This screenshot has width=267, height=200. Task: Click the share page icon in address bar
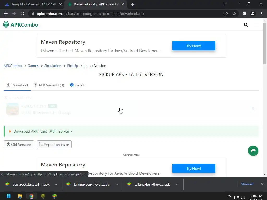click(x=226, y=14)
